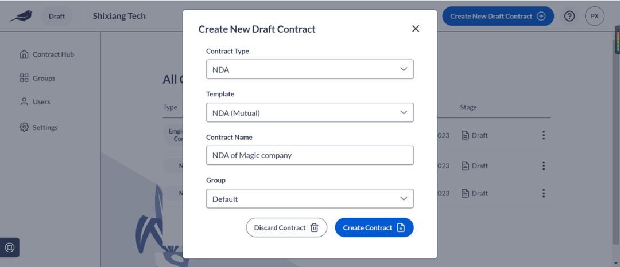The width and height of the screenshot is (620, 267).
Task: Expand the Group Default dropdown
Action: click(x=310, y=198)
